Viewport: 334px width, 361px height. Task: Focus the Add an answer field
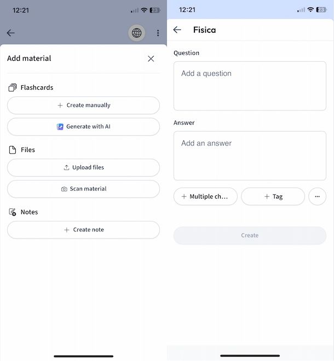point(250,156)
